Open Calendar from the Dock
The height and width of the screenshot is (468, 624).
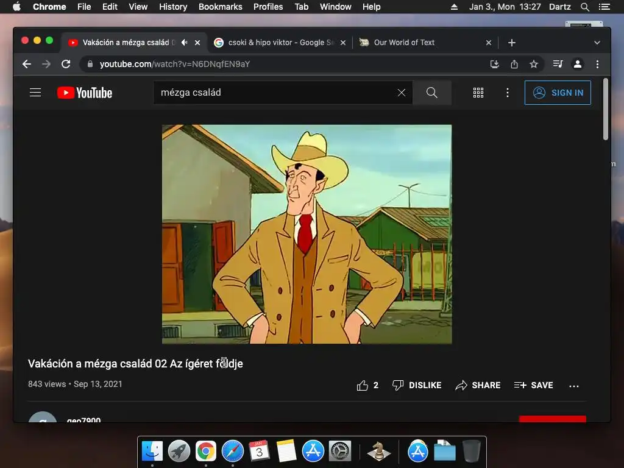coord(259,452)
